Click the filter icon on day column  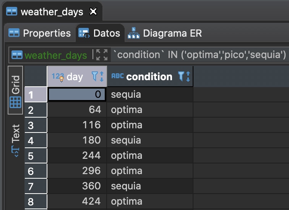95,76
